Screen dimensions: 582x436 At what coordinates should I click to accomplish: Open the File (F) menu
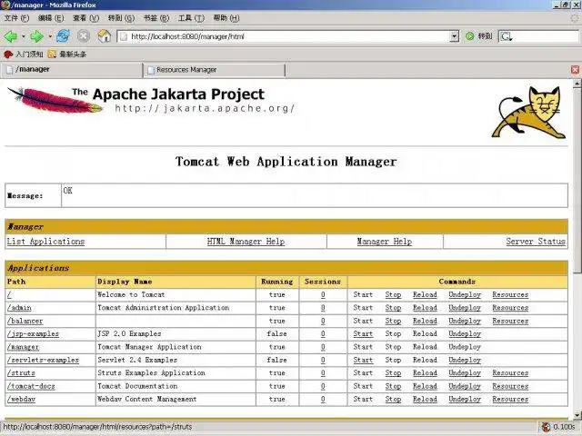(x=16, y=18)
